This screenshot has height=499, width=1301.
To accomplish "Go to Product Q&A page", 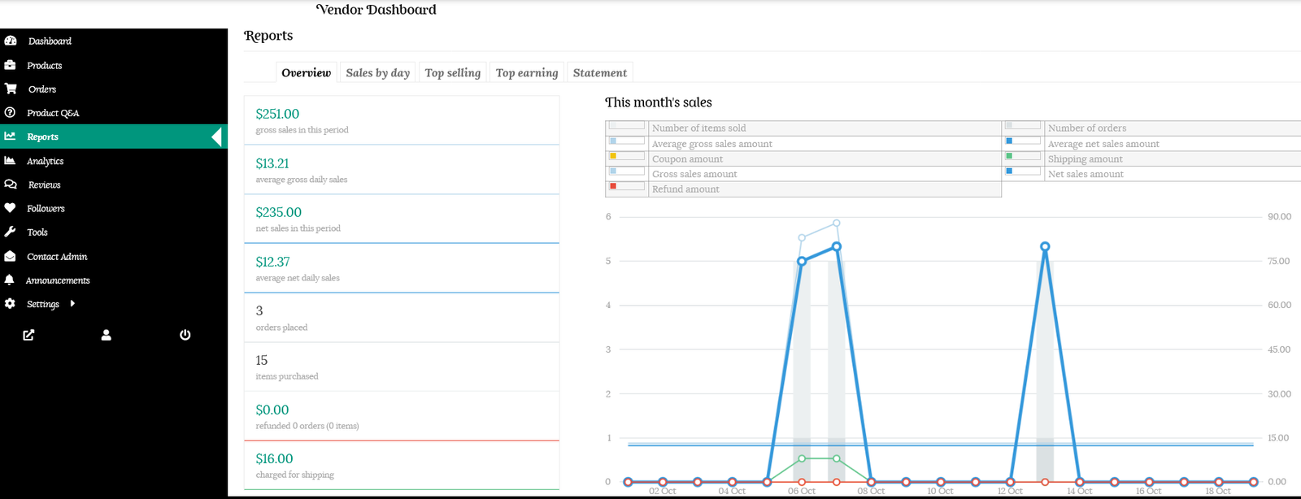I will (x=53, y=113).
